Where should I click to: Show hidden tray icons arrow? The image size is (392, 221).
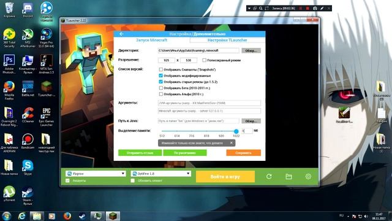(348, 216)
